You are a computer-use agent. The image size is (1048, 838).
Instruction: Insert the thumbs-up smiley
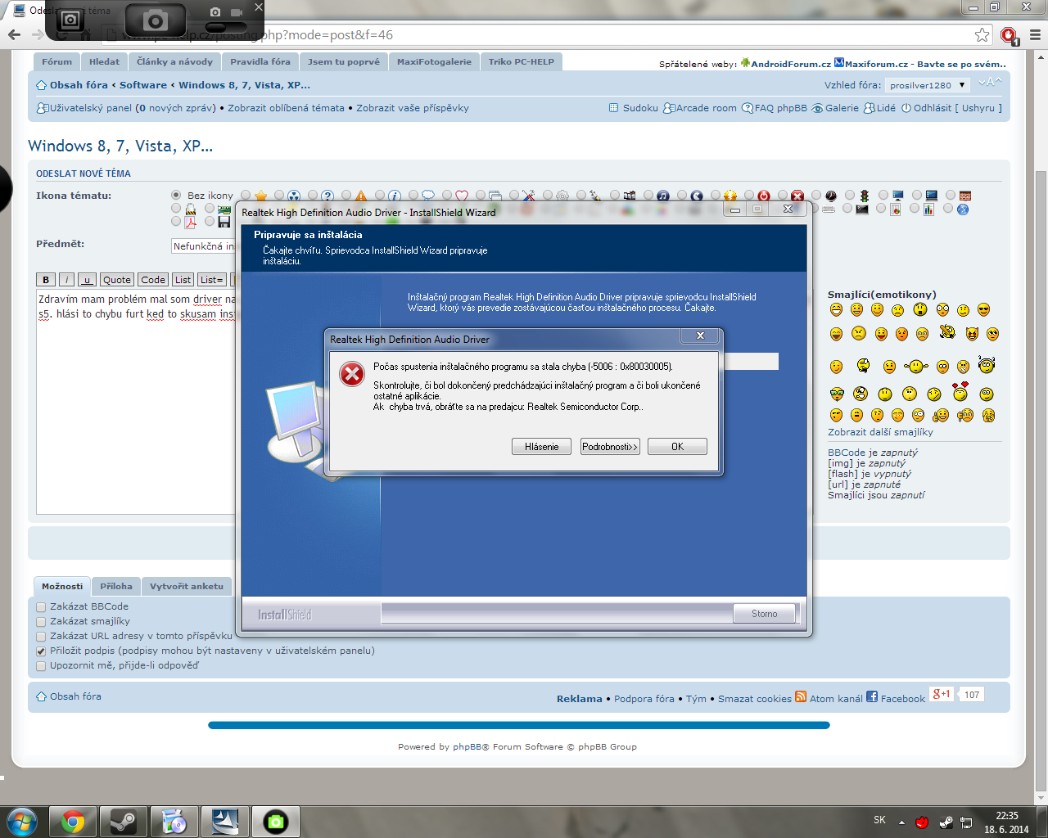coord(941,416)
